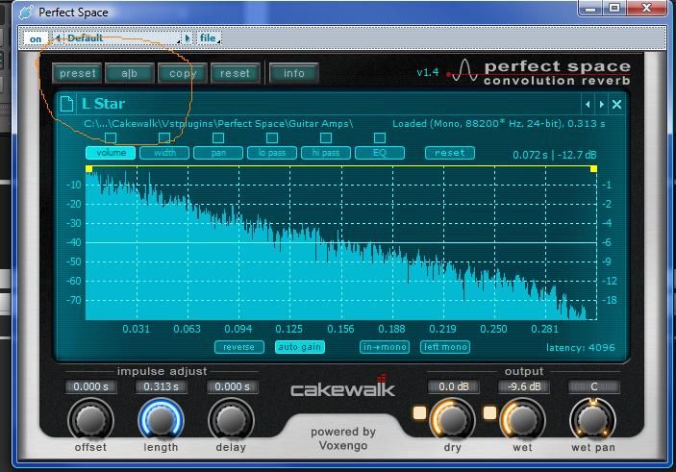This screenshot has width=676, height=472.
Task: Click the wet pan knob
Action: click(593, 419)
